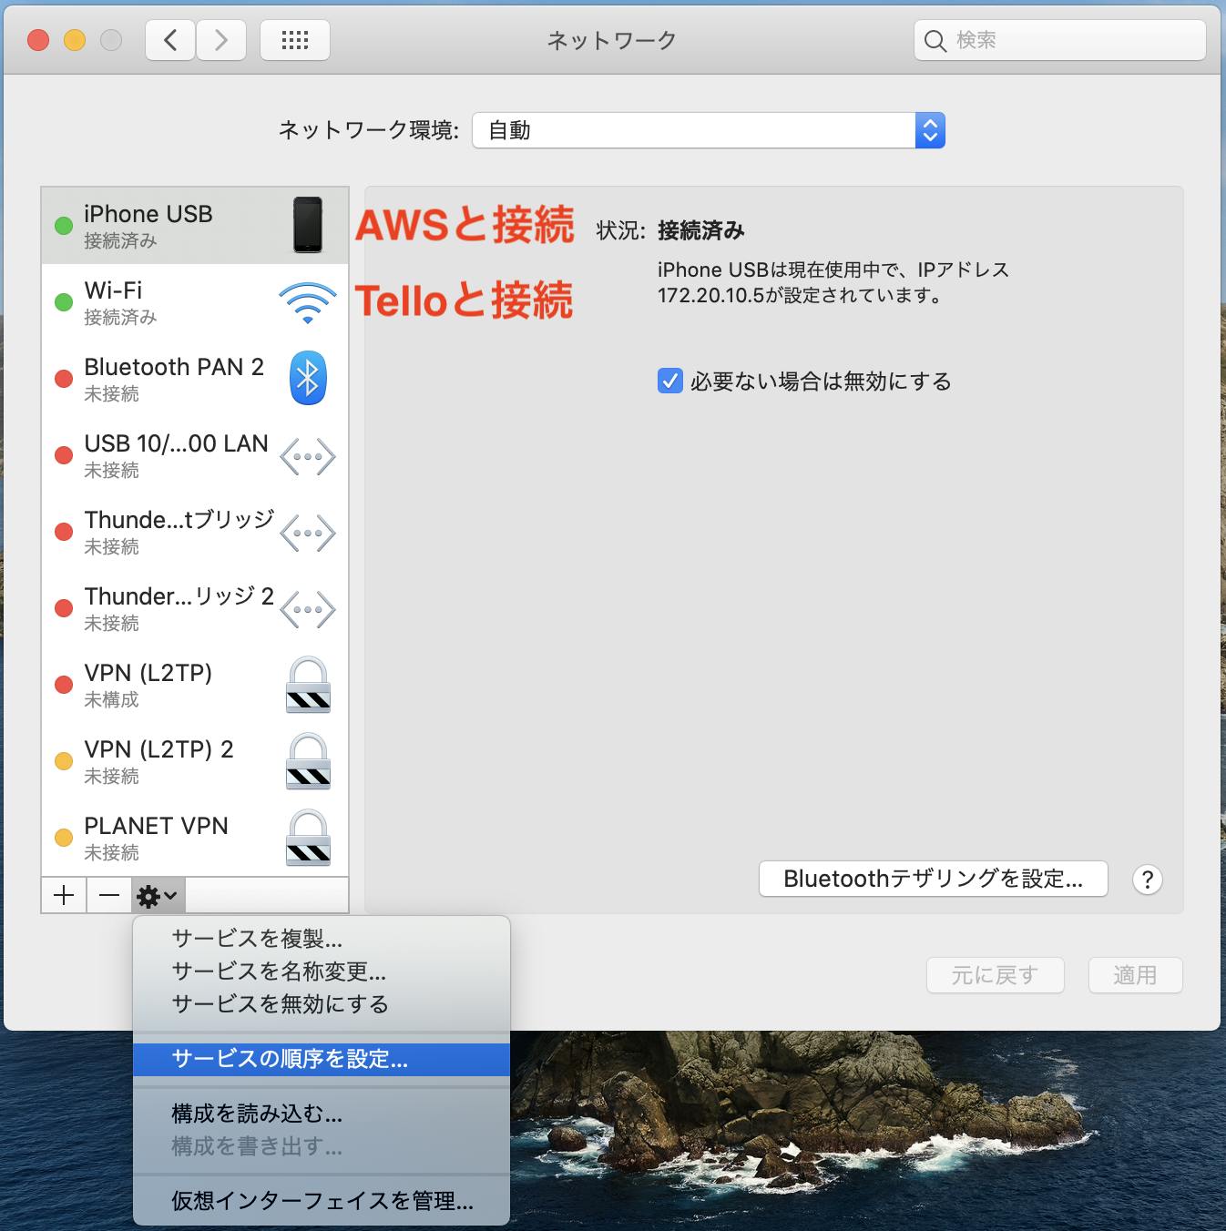This screenshot has height=1231, width=1226.
Task: Click the Thunder...リッジ 2 bridge arrows icon
Action: pyautogui.click(x=308, y=609)
